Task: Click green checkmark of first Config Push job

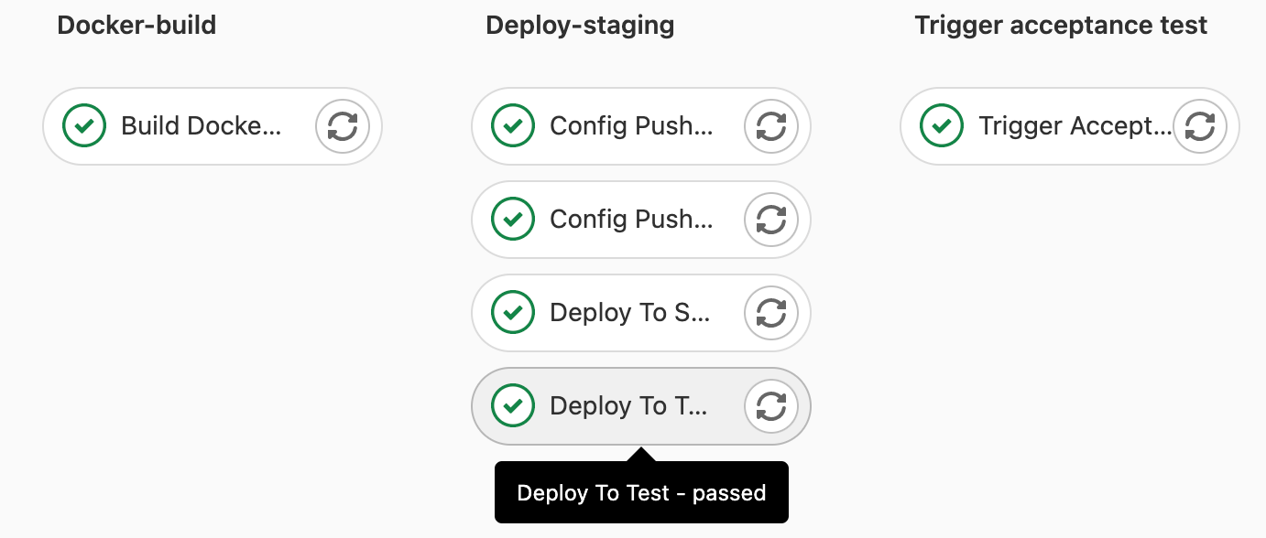Action: click(513, 126)
